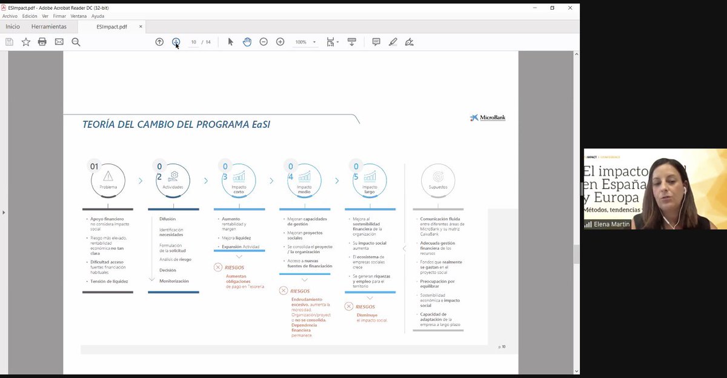
Task: Click 'Disminuye el impacto social' text
Action: [371, 317]
